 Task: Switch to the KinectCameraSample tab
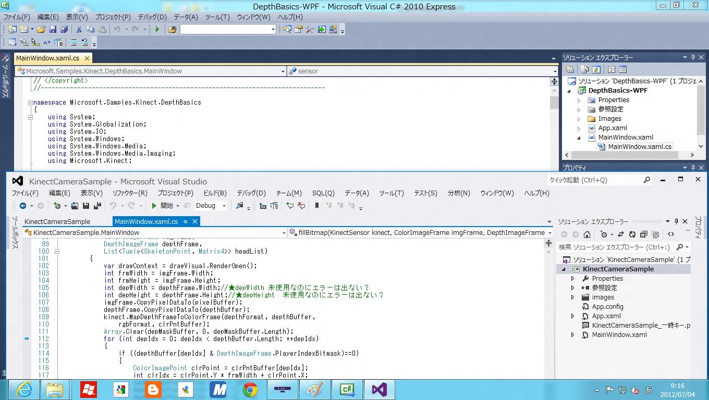coord(57,221)
